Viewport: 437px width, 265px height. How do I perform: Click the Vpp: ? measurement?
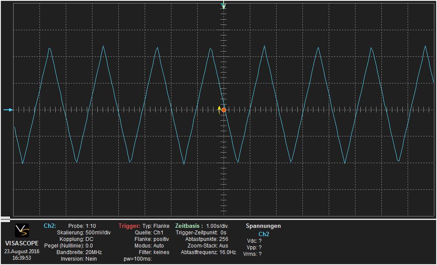[x=254, y=247]
